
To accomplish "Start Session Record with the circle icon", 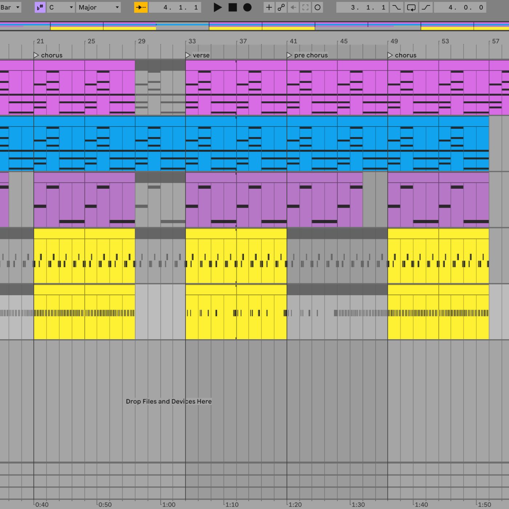I will 317,7.
